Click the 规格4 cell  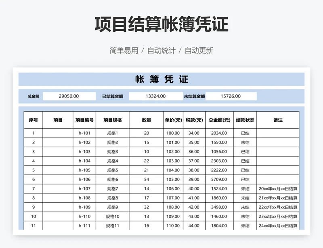[x=113, y=161]
